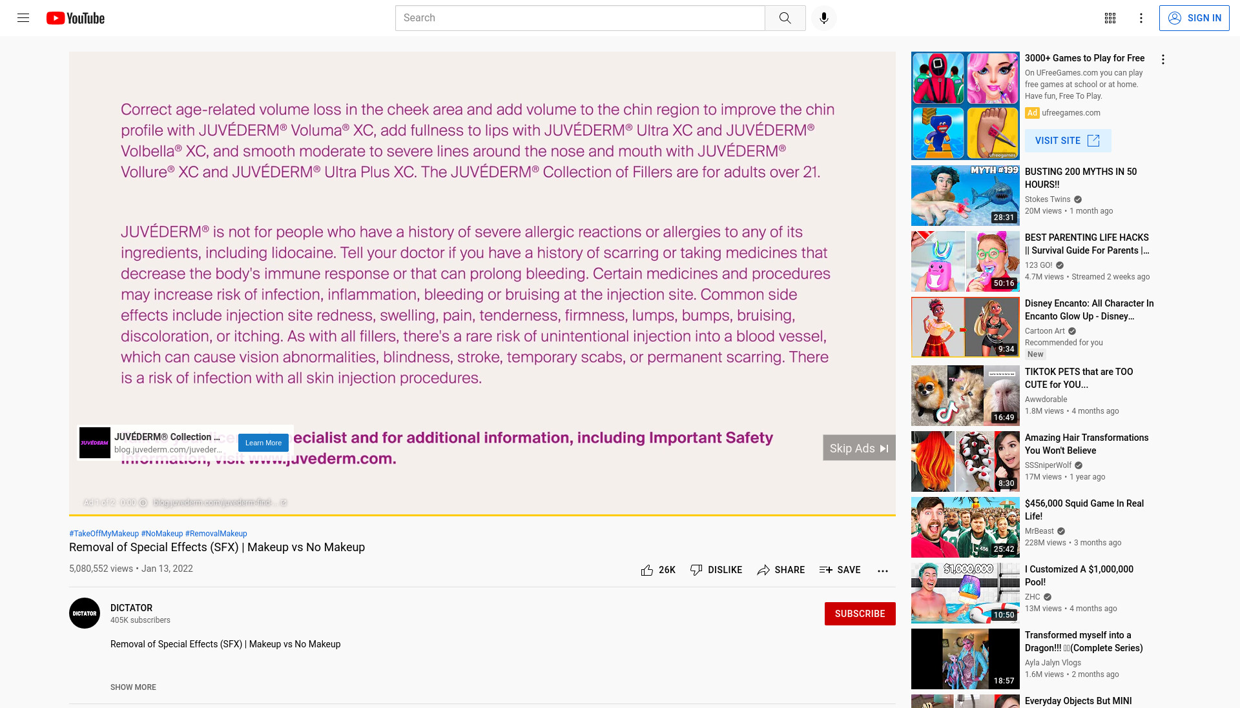This screenshot has width=1240, height=708.
Task: Open I Customized A $1,000,000 Pool thumbnail
Action: (x=966, y=593)
